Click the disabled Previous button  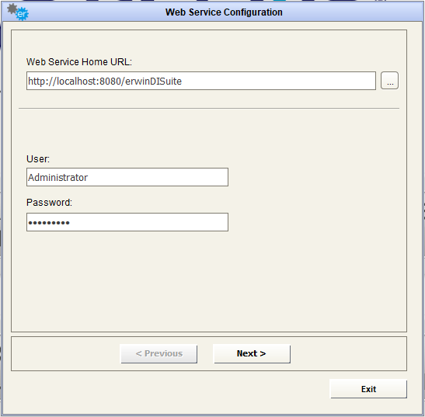(159, 353)
